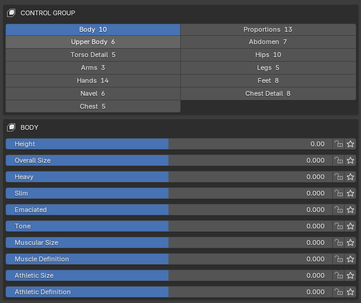
Task: Choose the Navel 6 group
Action: (x=93, y=93)
